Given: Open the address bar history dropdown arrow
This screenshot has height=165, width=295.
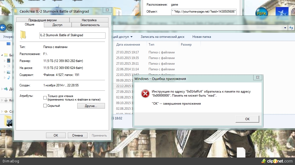Looking at the screenshot, I should 285,28.
